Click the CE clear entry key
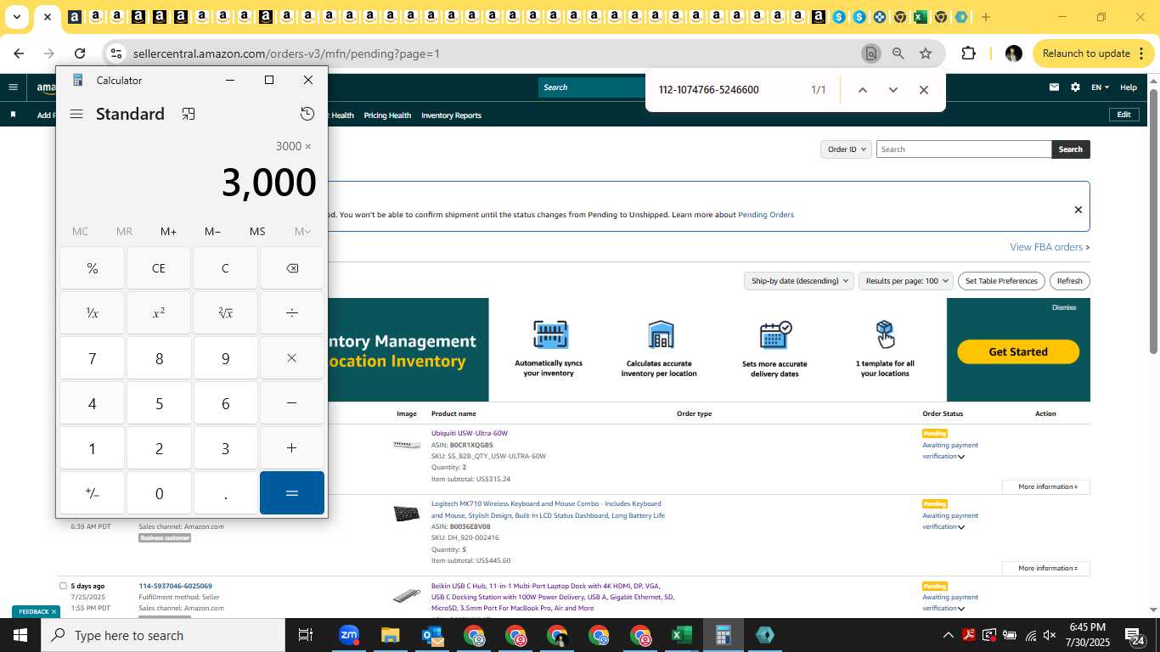The height and width of the screenshot is (652, 1160). (159, 268)
